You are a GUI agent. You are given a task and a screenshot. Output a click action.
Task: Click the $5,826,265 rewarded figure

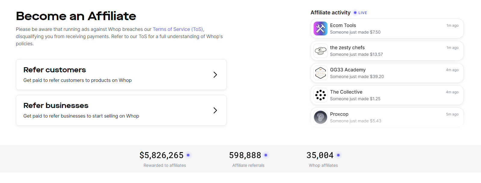161,155
